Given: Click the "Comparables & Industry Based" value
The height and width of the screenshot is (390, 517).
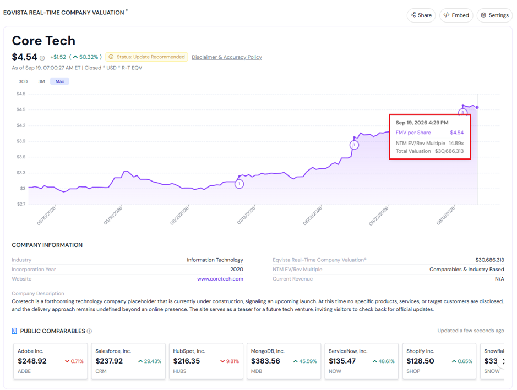Looking at the screenshot, I should click(466, 269).
